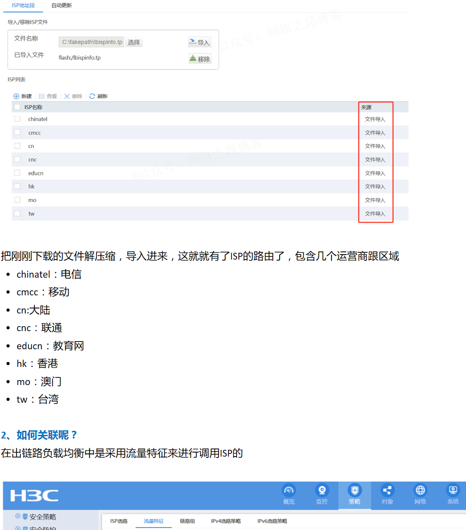Viewport: 466px width, 530px height.
Task: Check the cnc row checkbox
Action: pyautogui.click(x=17, y=159)
